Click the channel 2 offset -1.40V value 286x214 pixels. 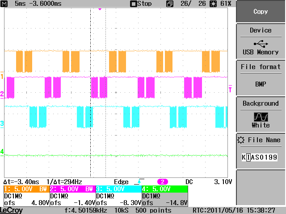84,203
